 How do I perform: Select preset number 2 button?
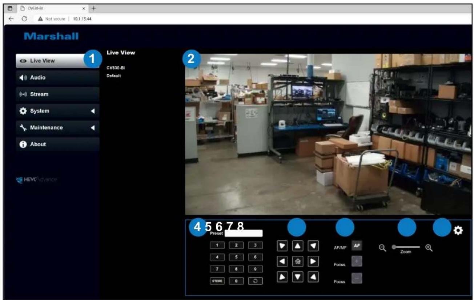(236, 246)
